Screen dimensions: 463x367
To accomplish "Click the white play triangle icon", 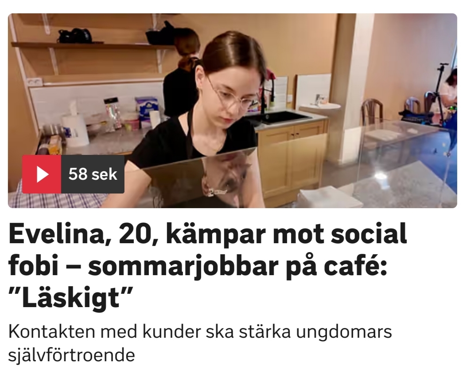I will [43, 174].
